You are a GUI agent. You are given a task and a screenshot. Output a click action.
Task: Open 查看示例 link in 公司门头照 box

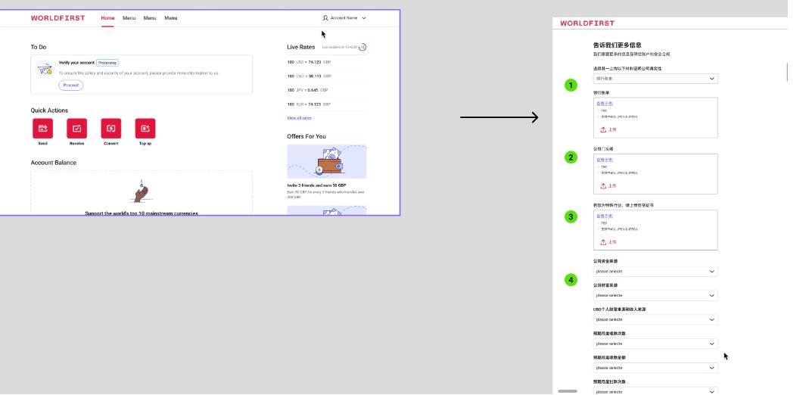point(605,160)
